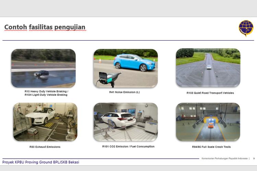Select the 'R13H Light Duty Vehicle Braking' caption line
Image resolution: width=257 pixels, height=171 pixels.
(x=46, y=95)
